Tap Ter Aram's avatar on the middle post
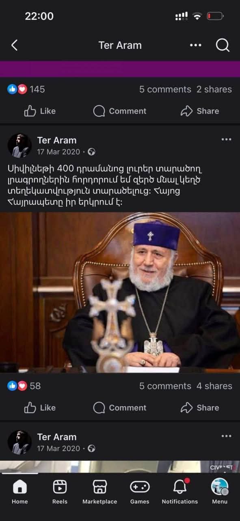 (19, 145)
